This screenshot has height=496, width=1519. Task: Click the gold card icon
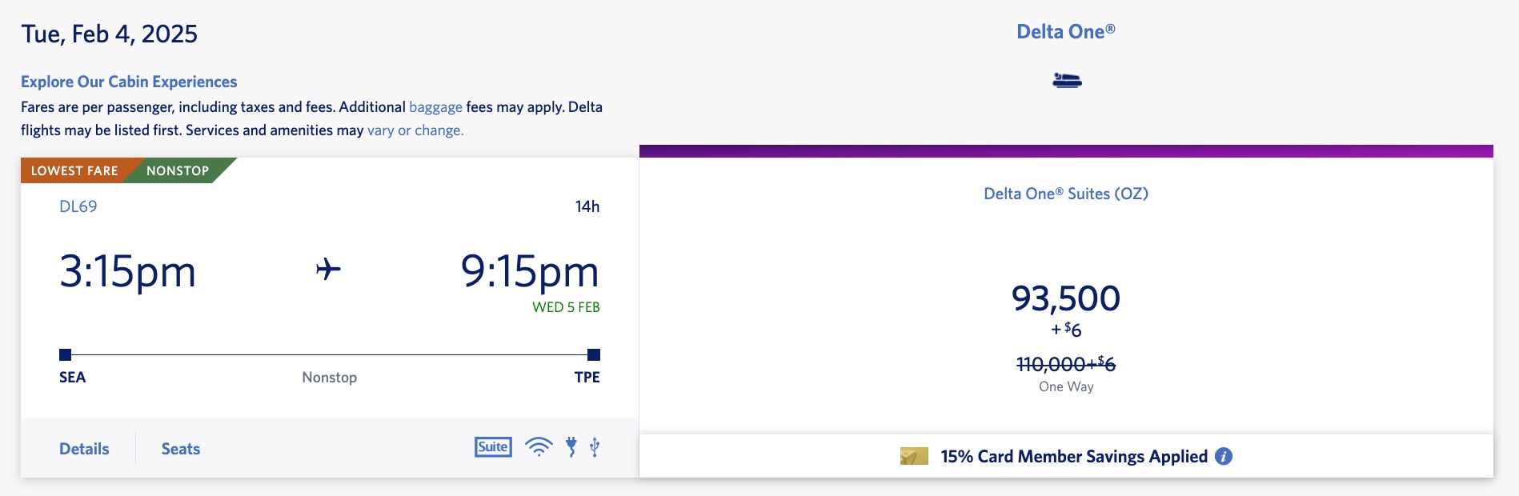(914, 457)
